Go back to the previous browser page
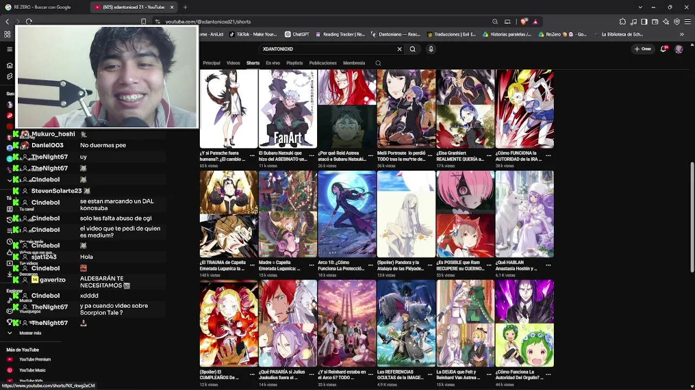695x390 pixels. [x=7, y=22]
